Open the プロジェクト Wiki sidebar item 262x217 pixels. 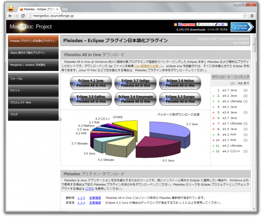click(33, 103)
